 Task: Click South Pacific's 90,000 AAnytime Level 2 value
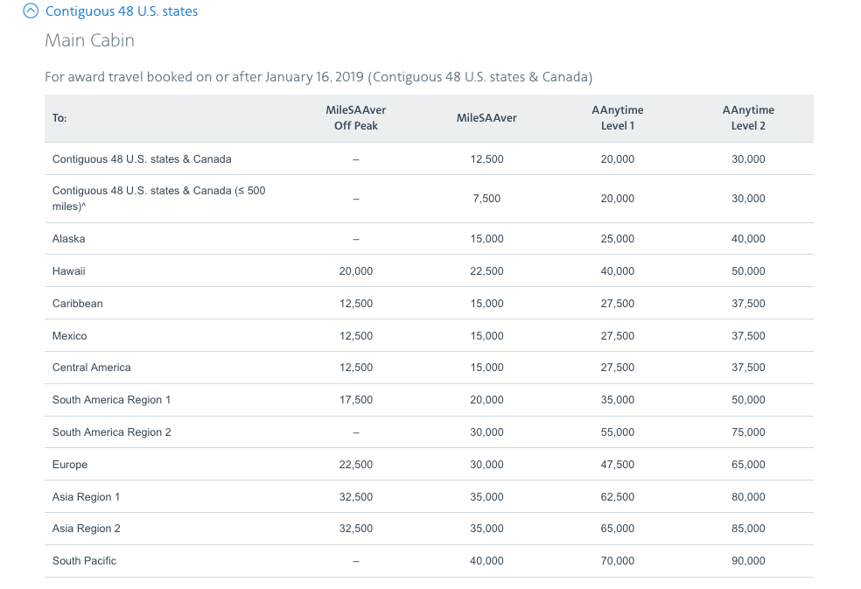(x=748, y=561)
